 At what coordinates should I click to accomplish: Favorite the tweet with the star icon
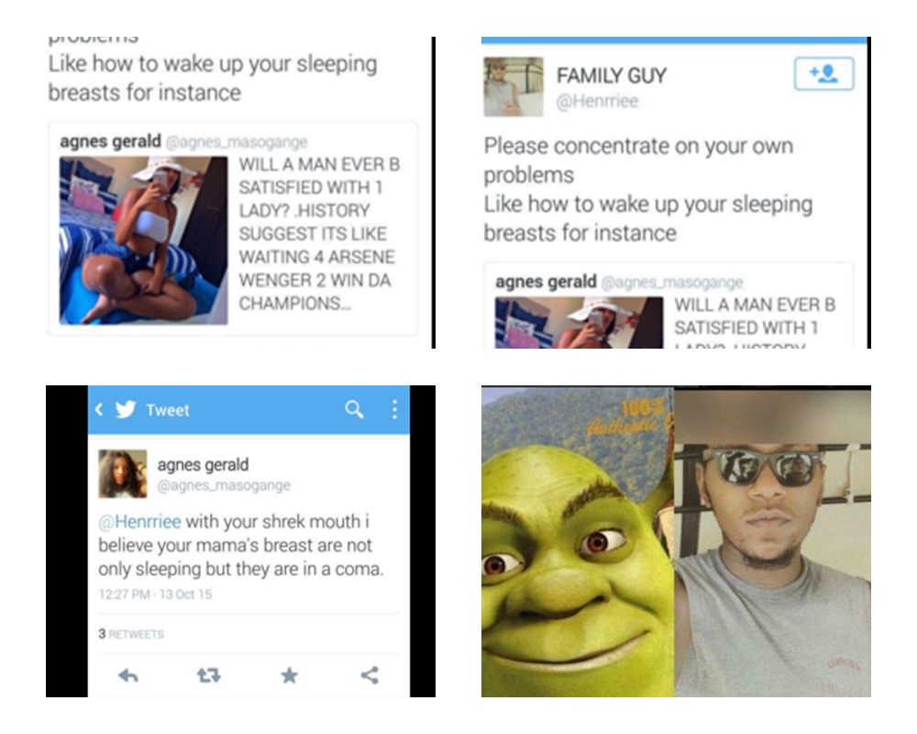290,676
